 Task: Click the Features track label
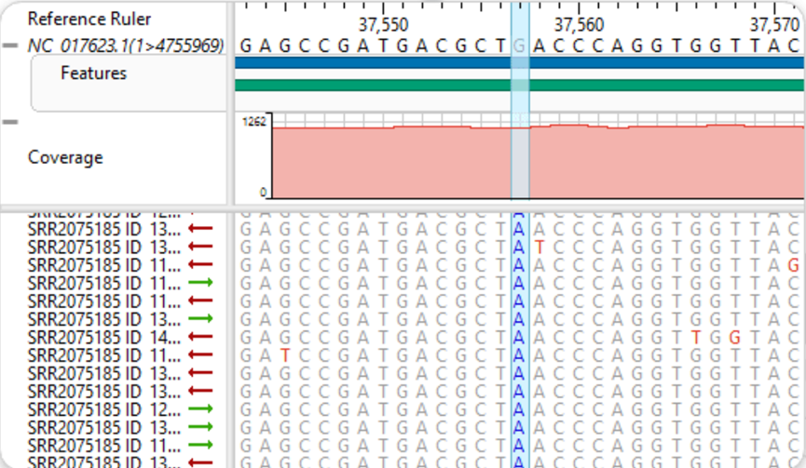[93, 73]
